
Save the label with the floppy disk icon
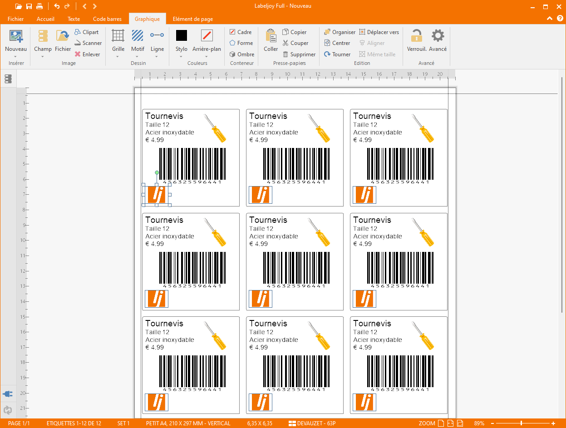pyautogui.click(x=29, y=6)
